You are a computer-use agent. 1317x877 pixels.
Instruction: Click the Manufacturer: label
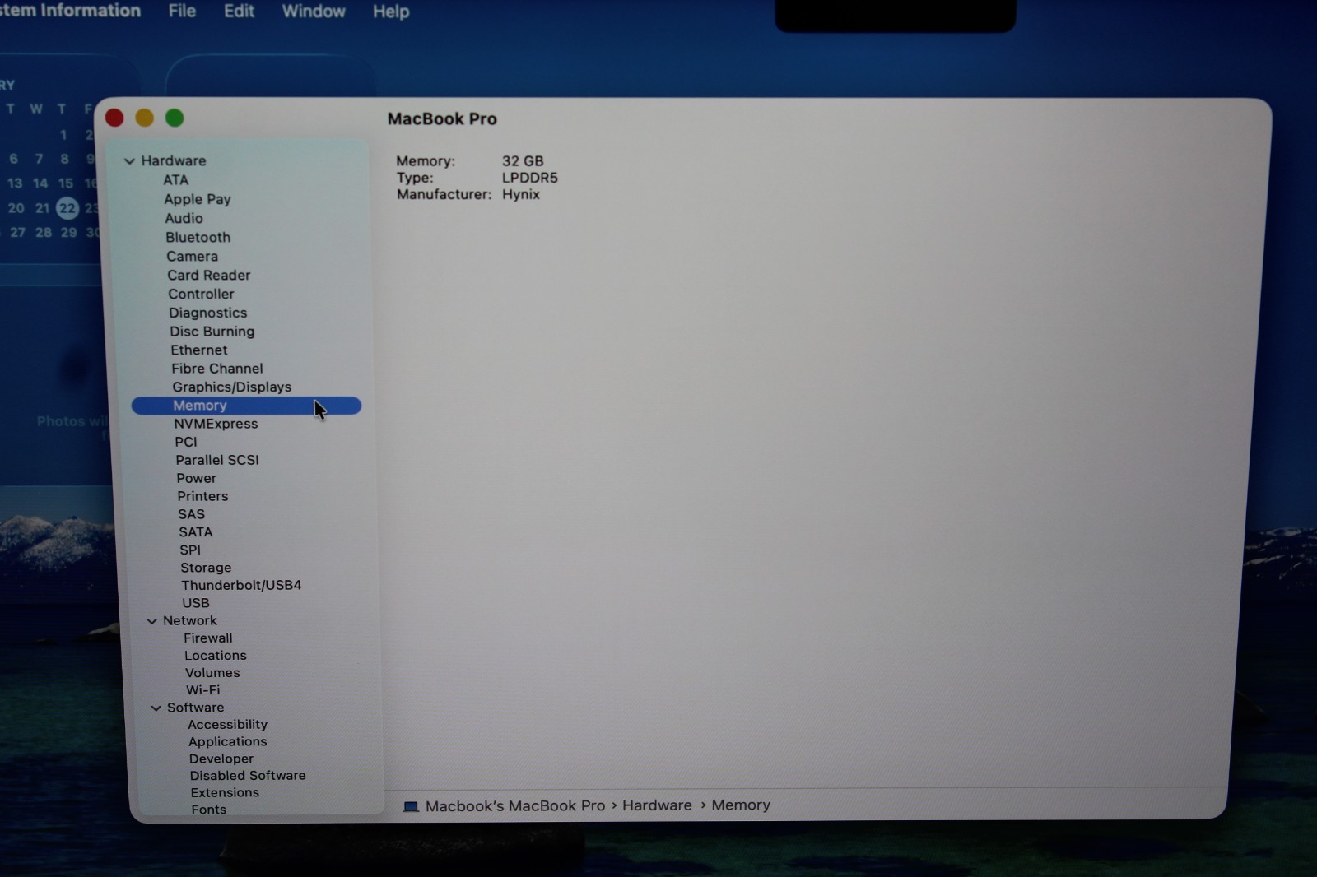click(x=444, y=195)
